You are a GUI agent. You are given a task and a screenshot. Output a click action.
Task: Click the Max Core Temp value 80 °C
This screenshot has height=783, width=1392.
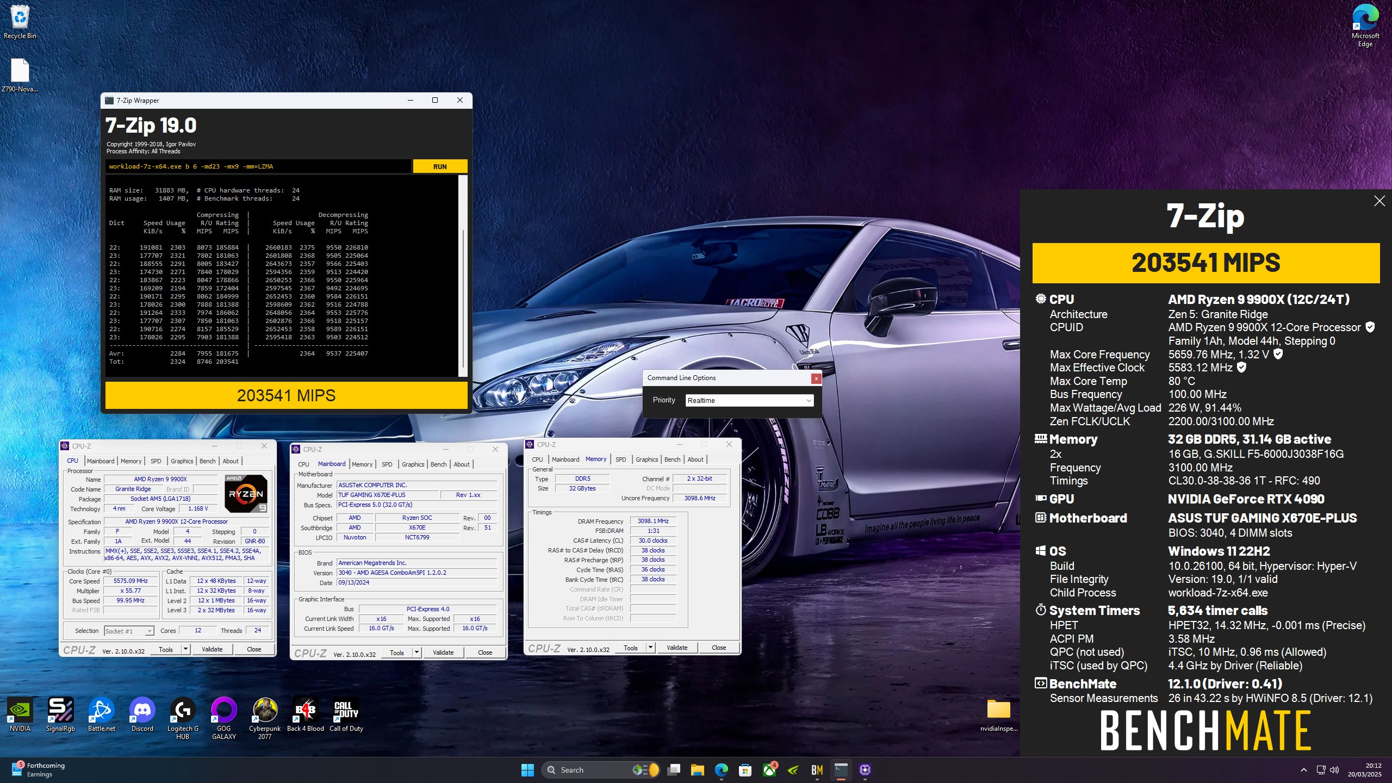1182,381
